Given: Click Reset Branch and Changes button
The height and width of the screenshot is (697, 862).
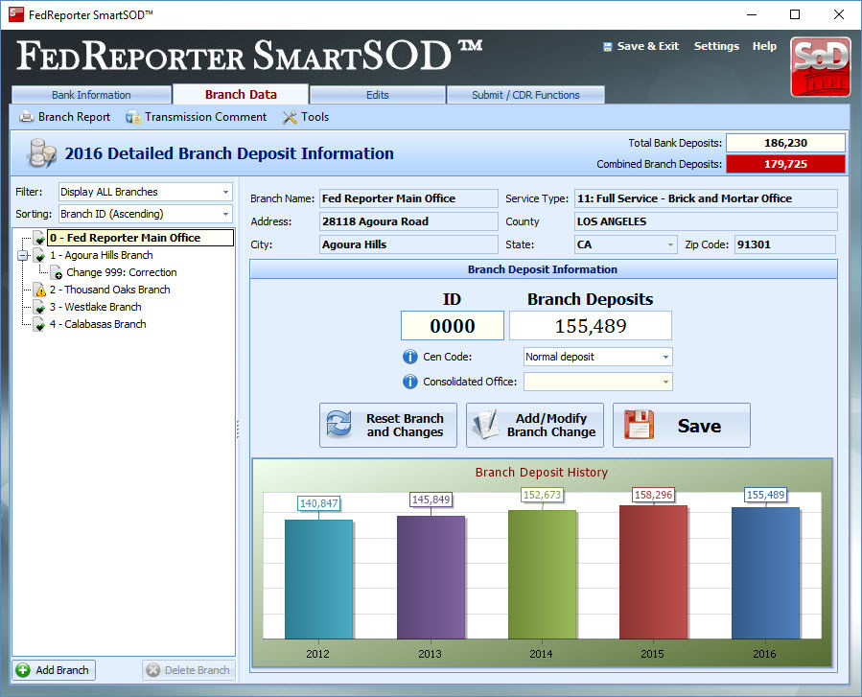Looking at the screenshot, I should (x=388, y=425).
